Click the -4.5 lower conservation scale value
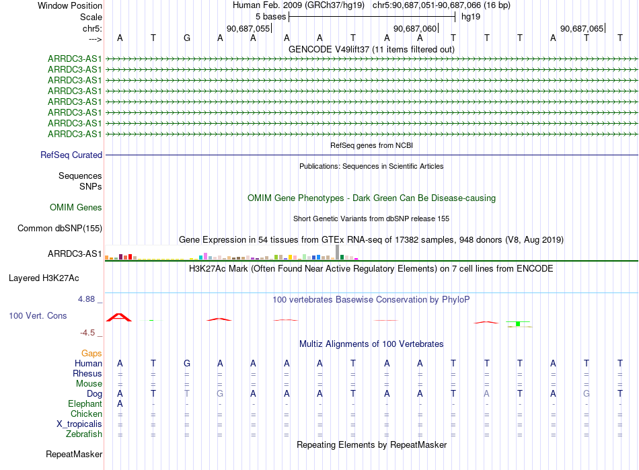 87,333
